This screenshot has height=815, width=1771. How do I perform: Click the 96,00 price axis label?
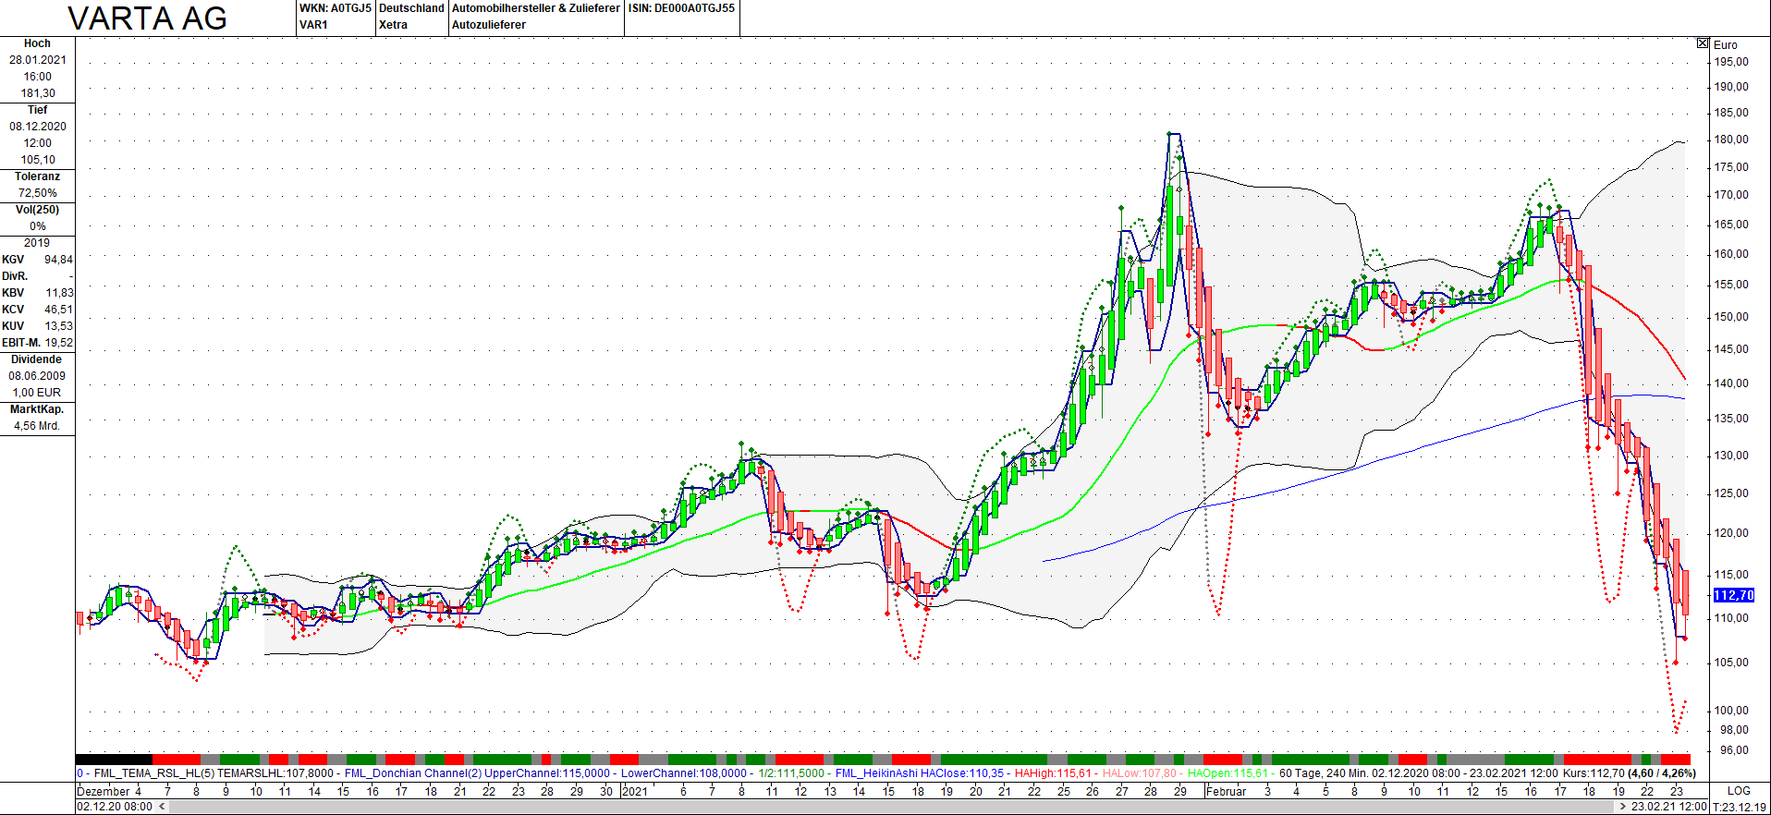point(1734,750)
